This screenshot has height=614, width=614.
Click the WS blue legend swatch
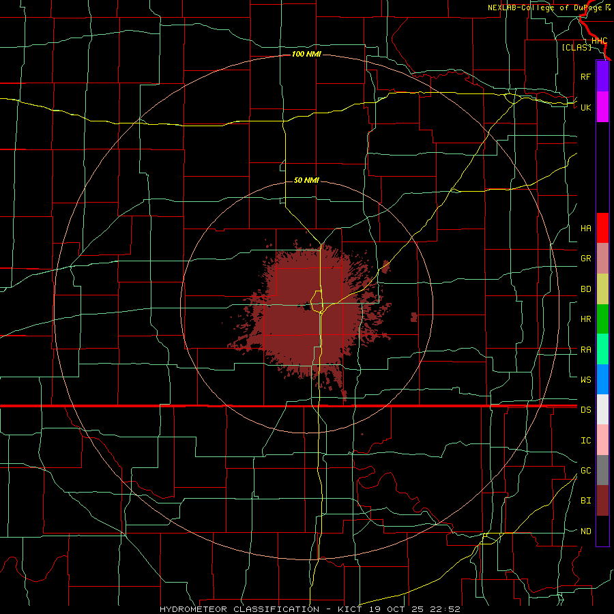coord(602,379)
